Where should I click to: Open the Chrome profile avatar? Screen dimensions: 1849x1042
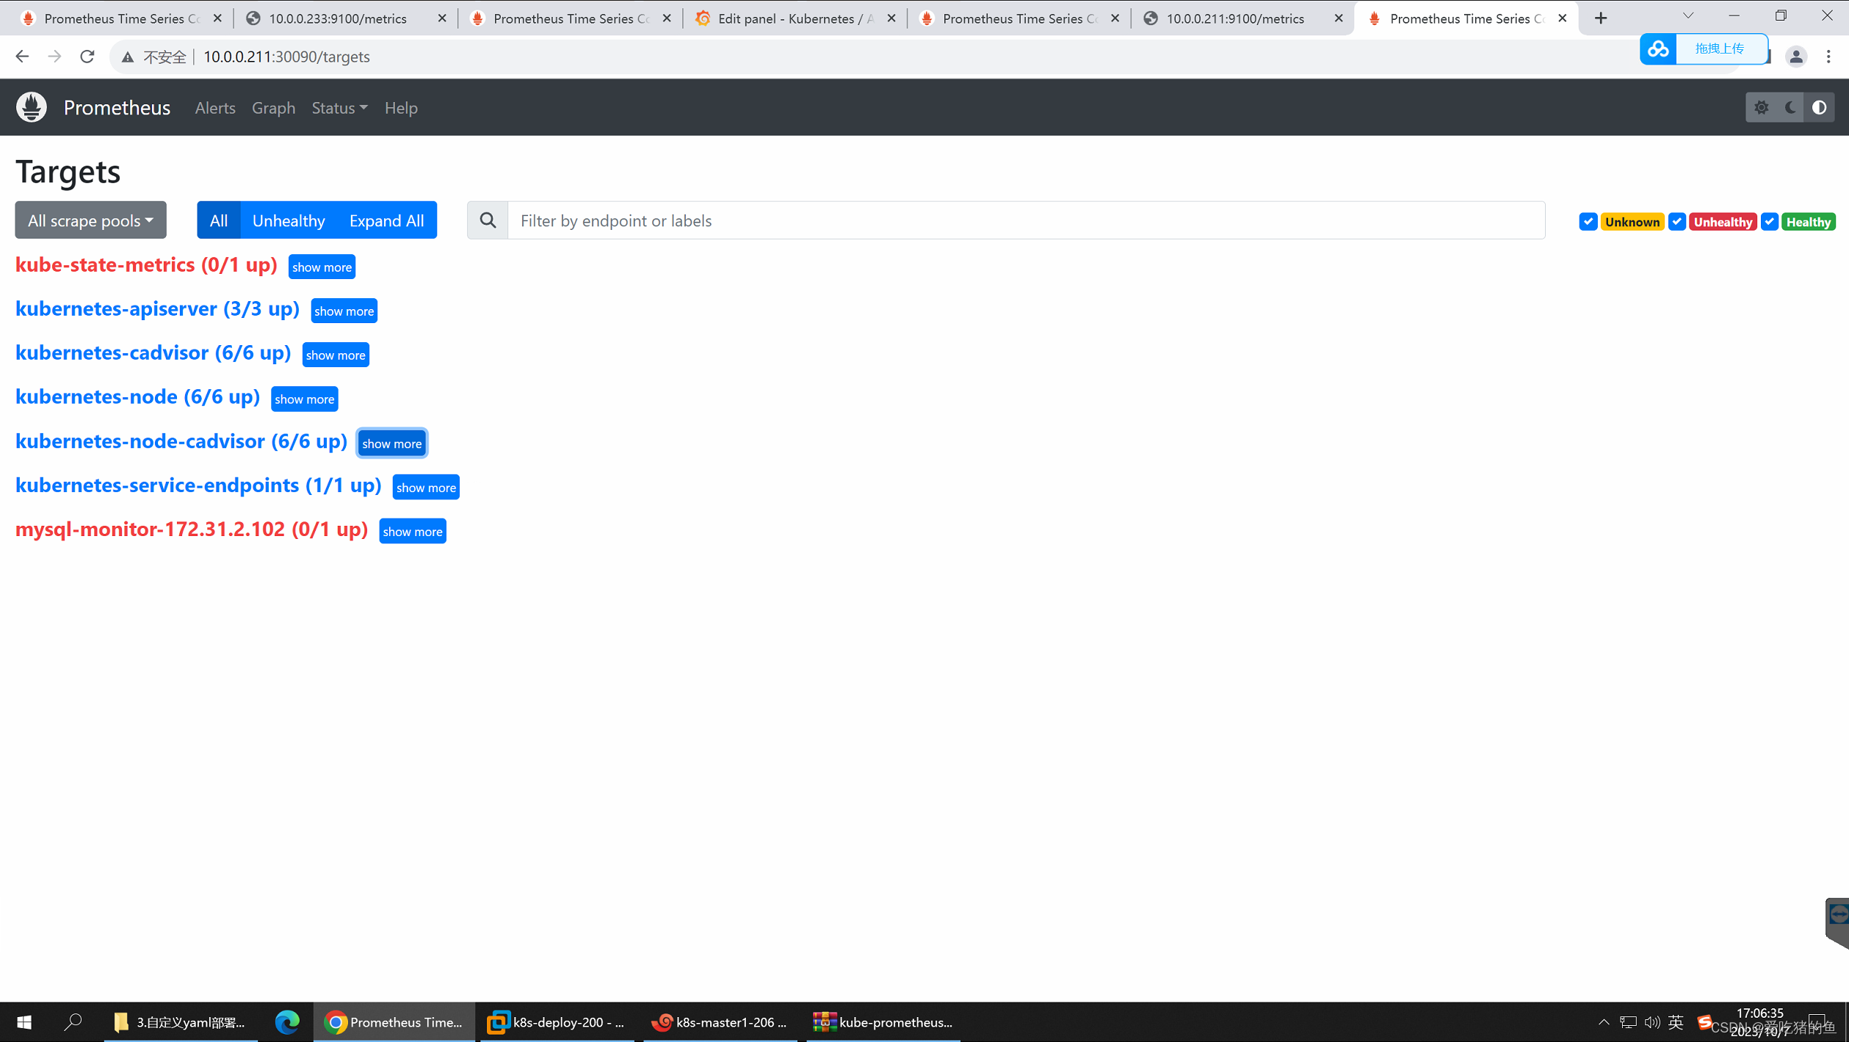1796,57
